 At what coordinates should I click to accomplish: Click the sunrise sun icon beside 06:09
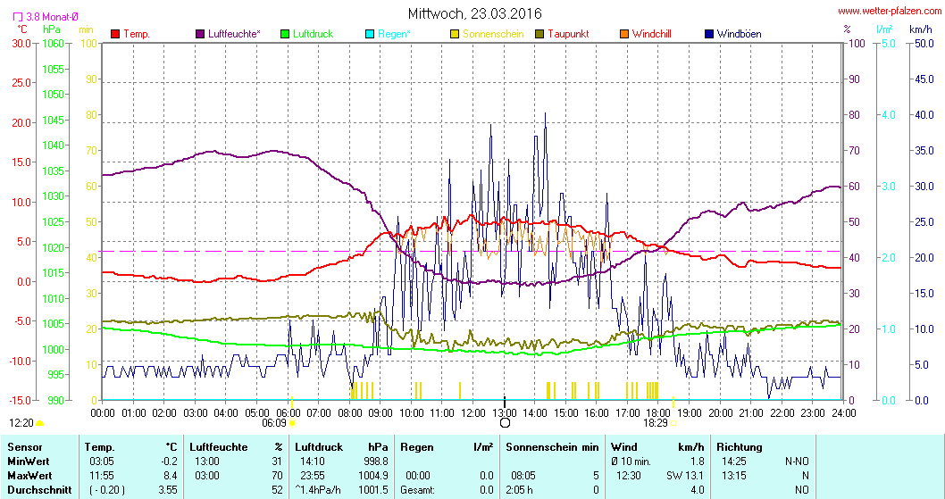click(292, 423)
